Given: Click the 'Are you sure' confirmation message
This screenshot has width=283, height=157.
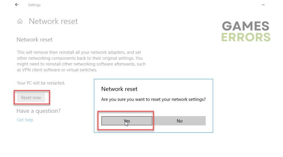Looking at the screenshot, I should (153, 99).
